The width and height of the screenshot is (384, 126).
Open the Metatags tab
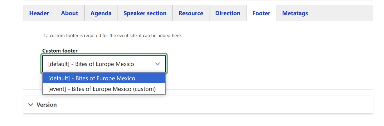295,13
